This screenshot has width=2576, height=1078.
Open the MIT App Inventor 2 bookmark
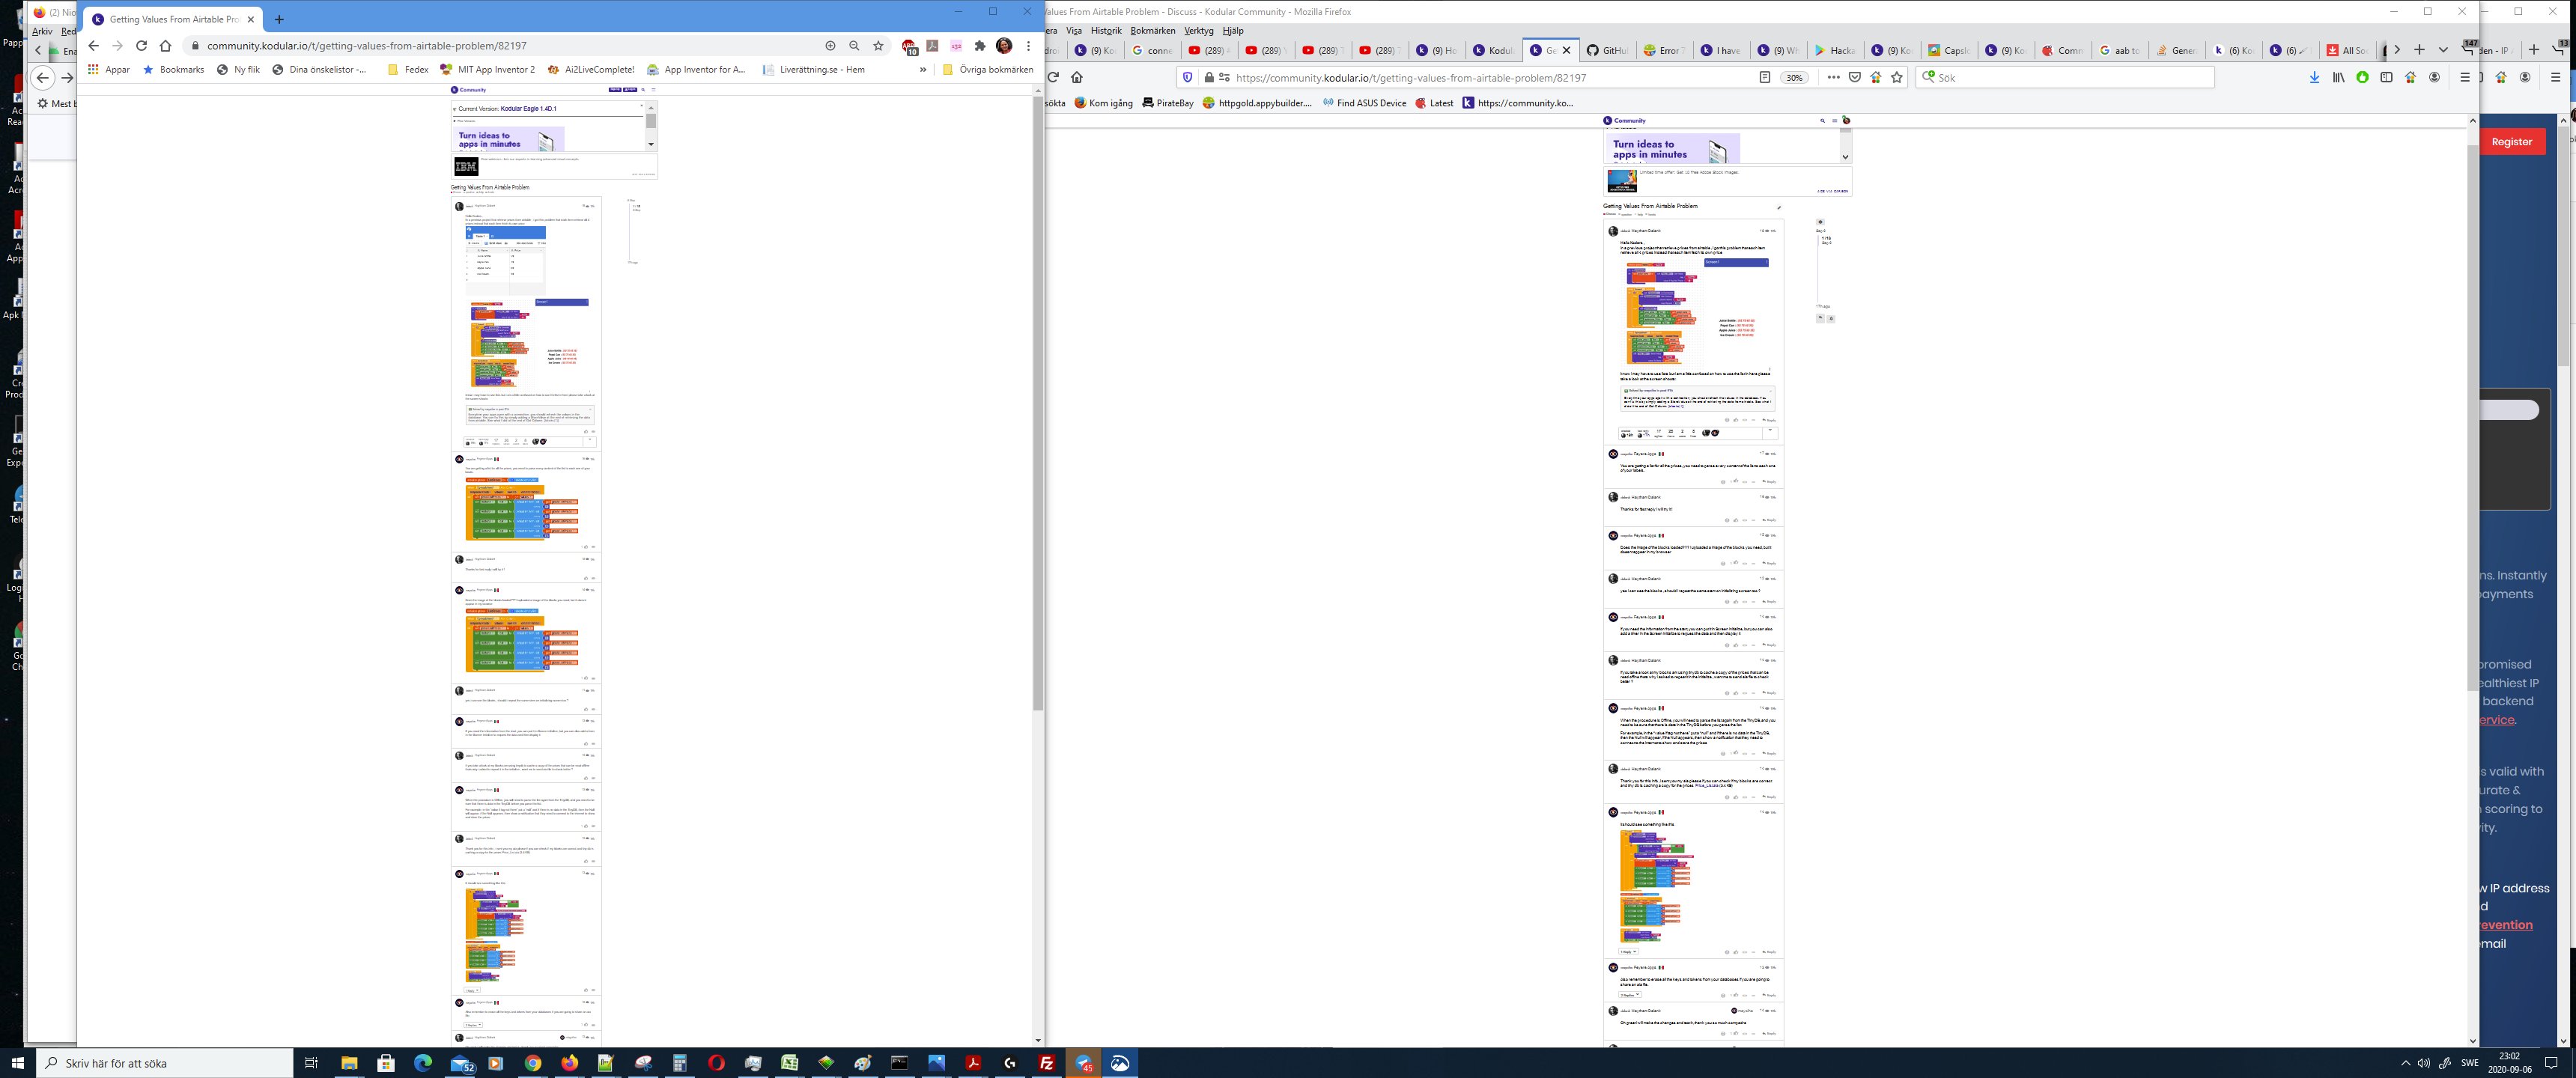pos(487,70)
